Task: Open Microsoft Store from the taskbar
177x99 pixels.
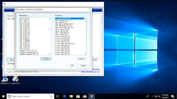Action: [78, 96]
